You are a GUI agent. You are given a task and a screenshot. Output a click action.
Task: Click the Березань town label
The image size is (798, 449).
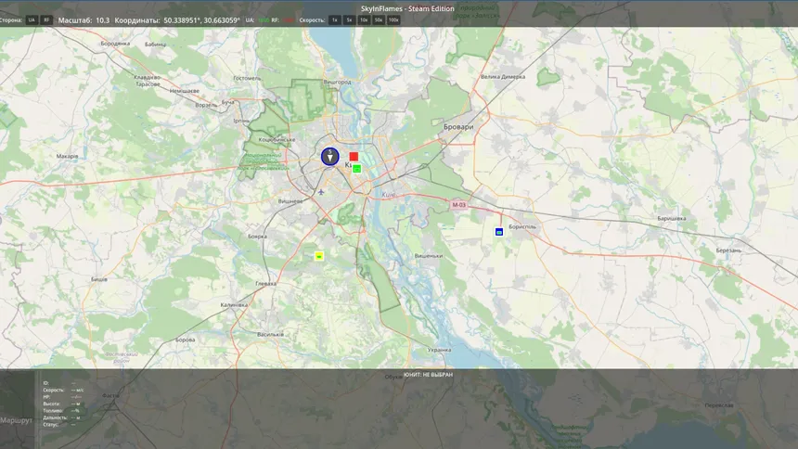click(x=728, y=250)
